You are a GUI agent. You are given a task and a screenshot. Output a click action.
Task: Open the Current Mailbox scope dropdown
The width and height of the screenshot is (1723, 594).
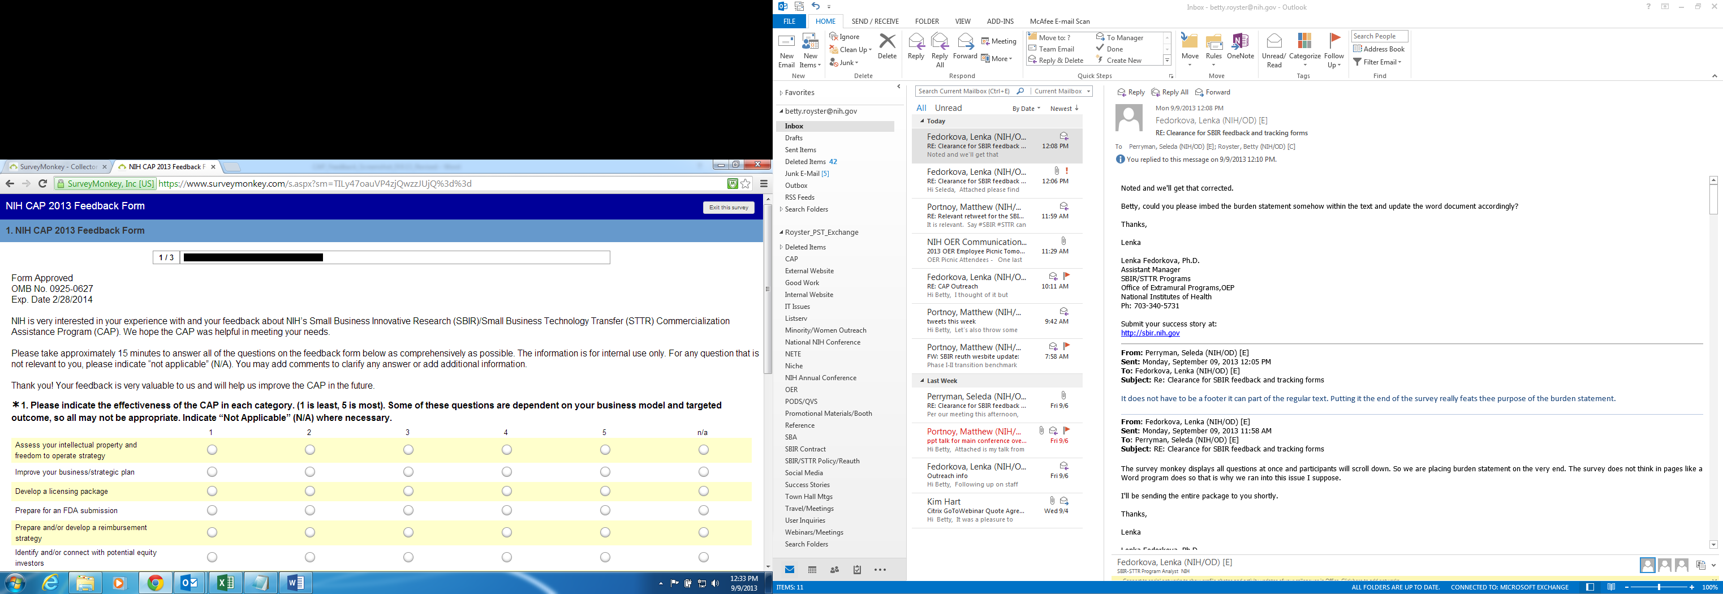1062,92
